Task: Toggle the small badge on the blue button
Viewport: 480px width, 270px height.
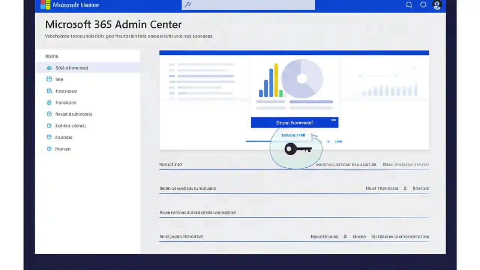Action: pyautogui.click(x=333, y=120)
